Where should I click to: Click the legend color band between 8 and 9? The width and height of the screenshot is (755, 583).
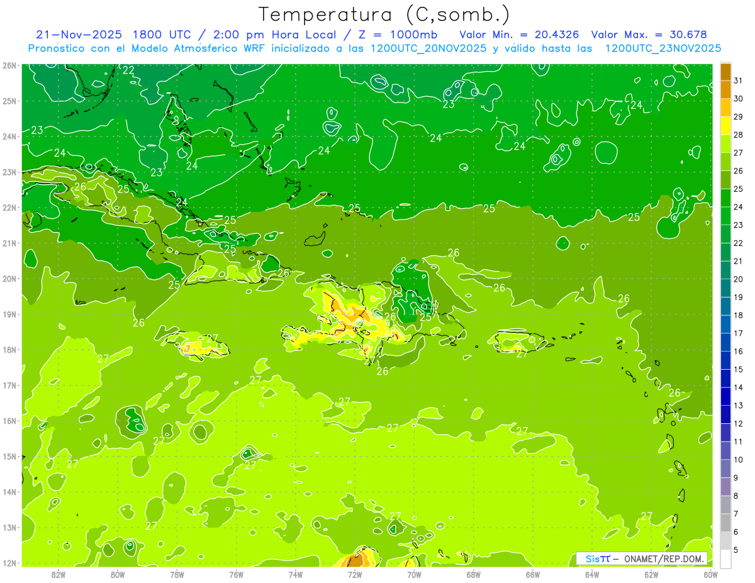coord(725,487)
